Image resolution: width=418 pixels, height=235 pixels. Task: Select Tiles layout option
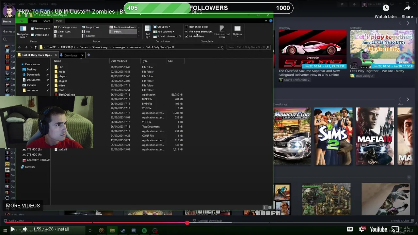click(x=59, y=36)
